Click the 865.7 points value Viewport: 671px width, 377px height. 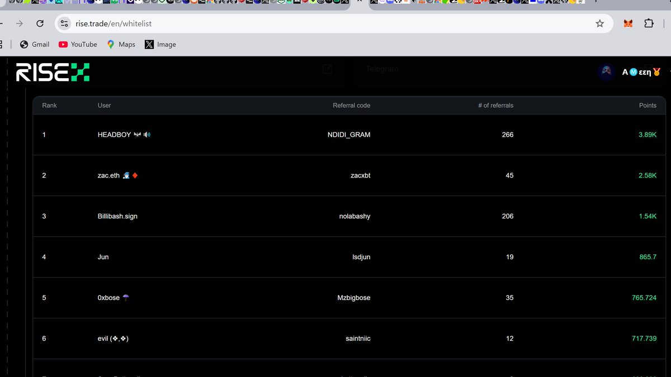(x=648, y=257)
